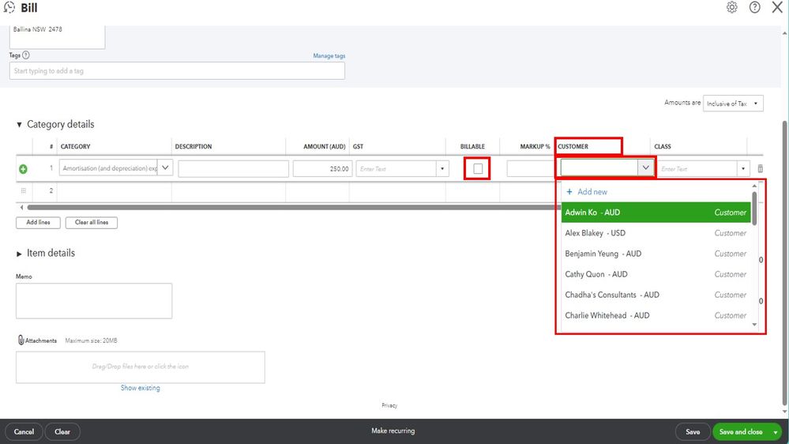
Task: Collapse the Category details section
Action: 19,124
